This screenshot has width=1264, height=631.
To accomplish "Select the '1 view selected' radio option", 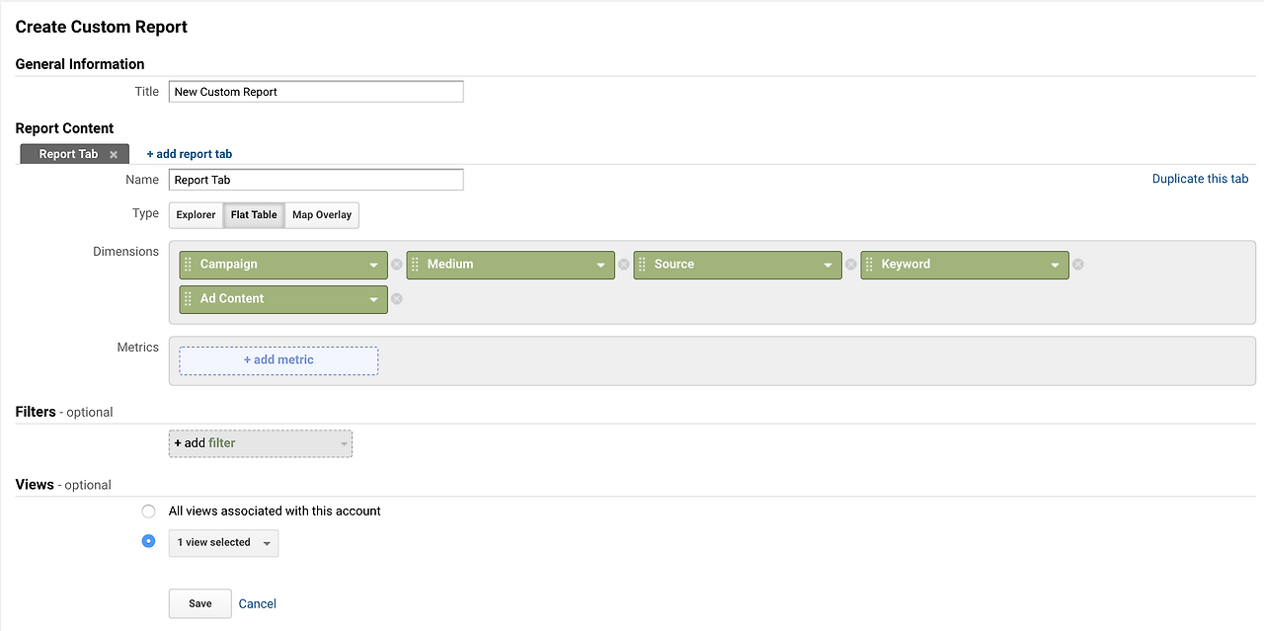I will 148,541.
